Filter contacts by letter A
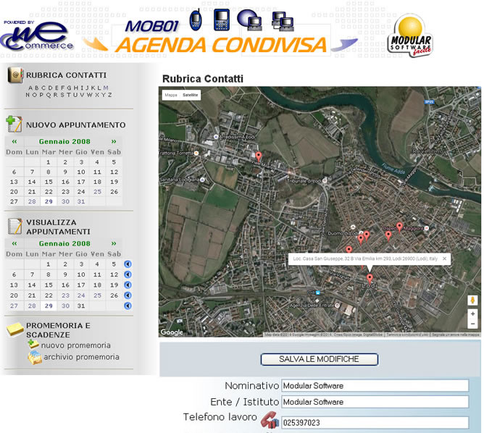This screenshot has width=484, height=433. pyautogui.click(x=30, y=88)
